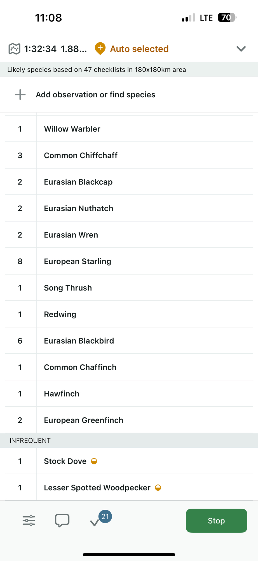The width and height of the screenshot is (258, 561).
Task: Tap Stock Dove infrequent warning icon
Action: [x=94, y=461]
